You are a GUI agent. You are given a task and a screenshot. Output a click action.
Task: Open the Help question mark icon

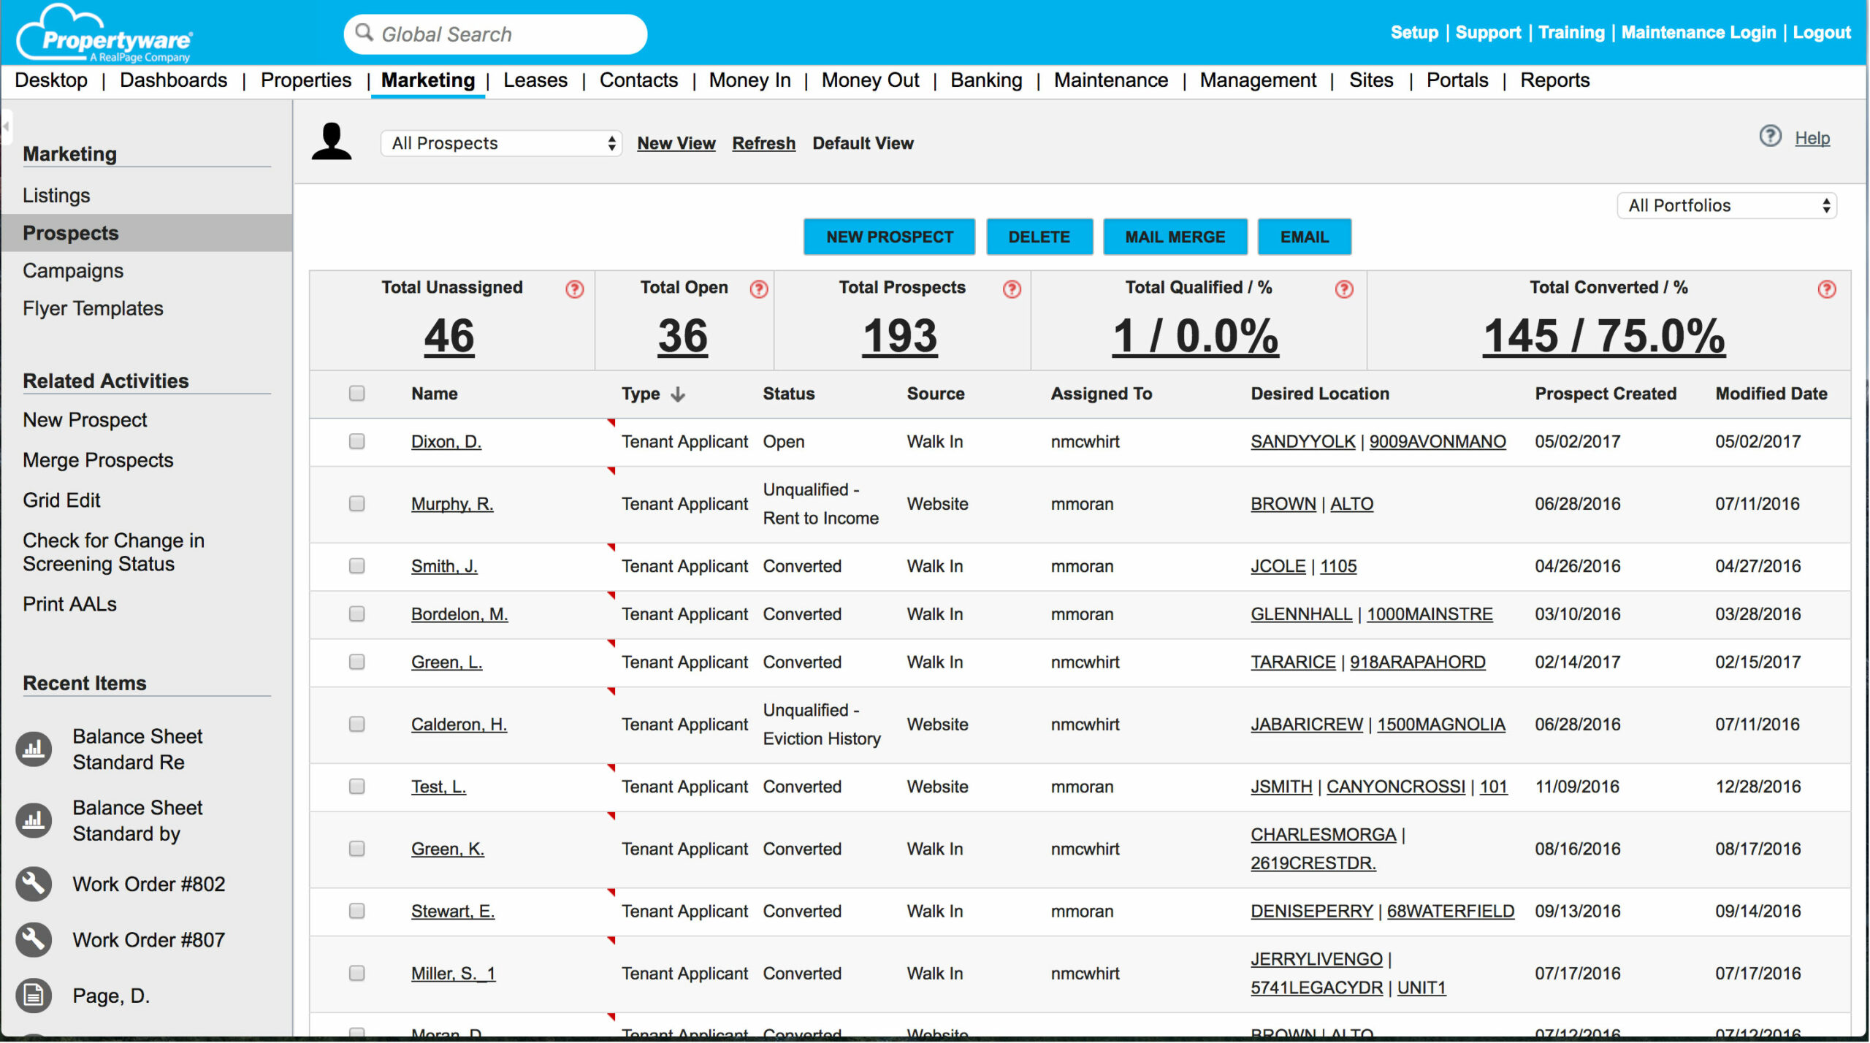[x=1770, y=137]
